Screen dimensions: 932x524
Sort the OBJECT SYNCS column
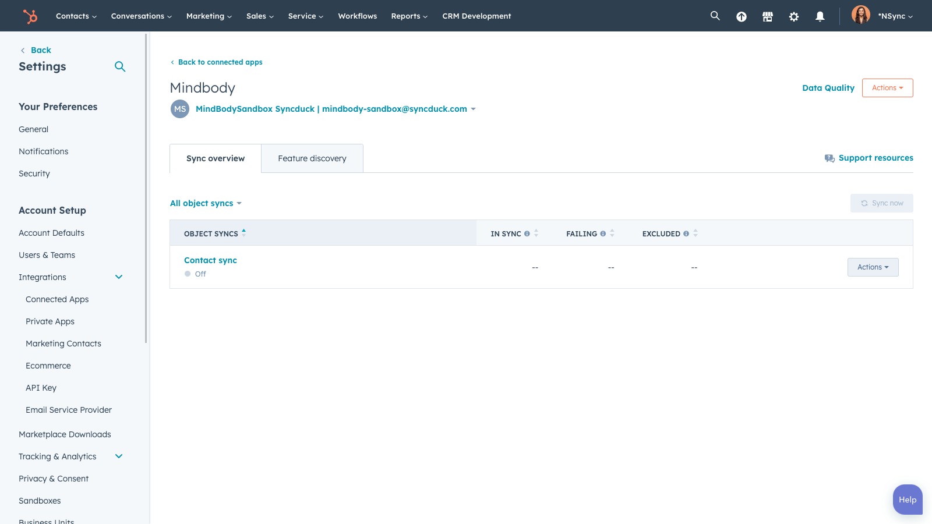(243, 233)
